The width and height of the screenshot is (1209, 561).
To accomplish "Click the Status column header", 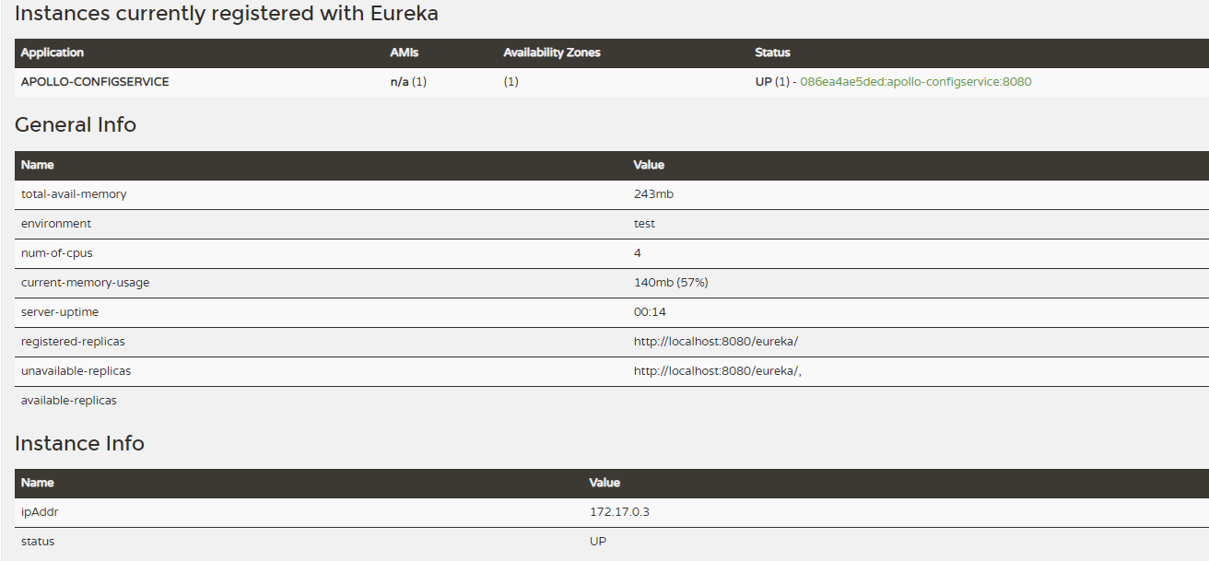I will pos(772,53).
